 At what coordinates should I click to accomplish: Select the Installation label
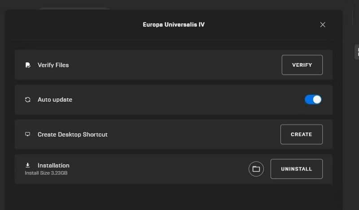click(53, 165)
